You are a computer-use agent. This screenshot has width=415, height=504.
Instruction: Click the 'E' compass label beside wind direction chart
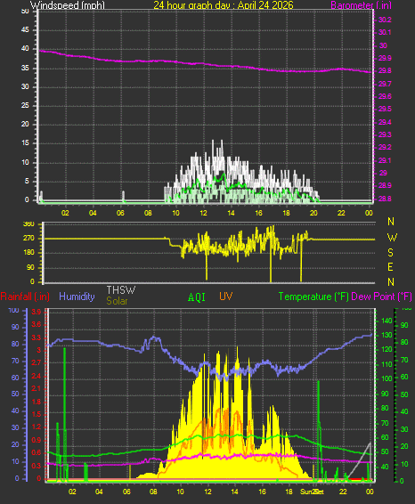pyautogui.click(x=391, y=267)
